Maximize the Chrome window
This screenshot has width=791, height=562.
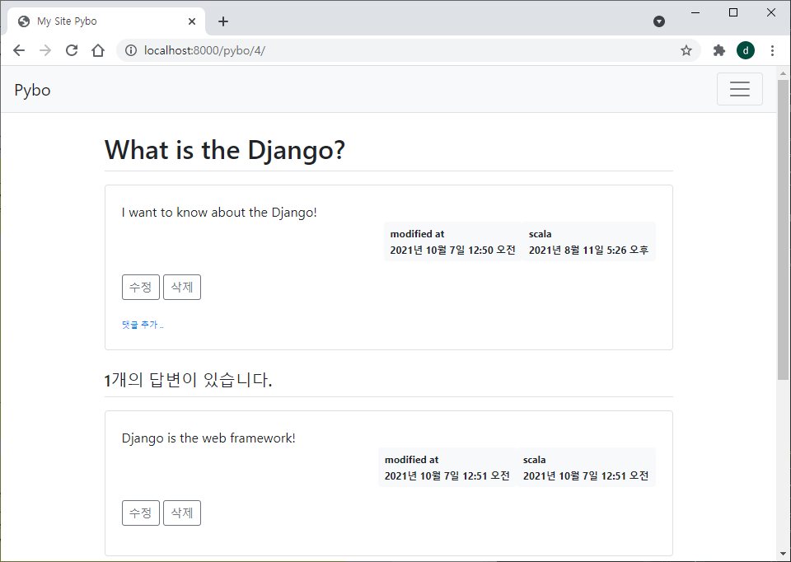point(733,12)
